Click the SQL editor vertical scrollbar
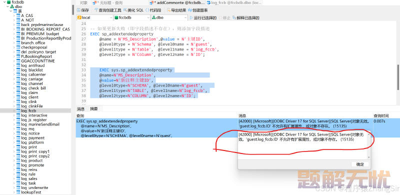The height and width of the screenshot is (195, 400). [398, 77]
